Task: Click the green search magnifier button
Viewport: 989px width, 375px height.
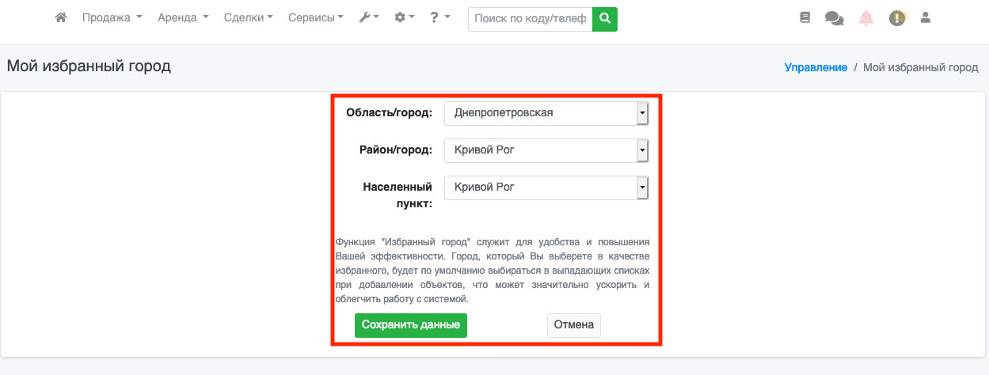Action: [x=605, y=18]
